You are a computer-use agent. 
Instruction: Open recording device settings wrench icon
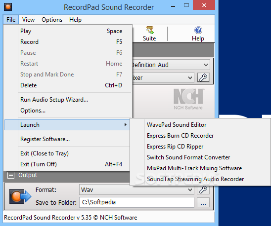pyautogui.click(x=203, y=77)
